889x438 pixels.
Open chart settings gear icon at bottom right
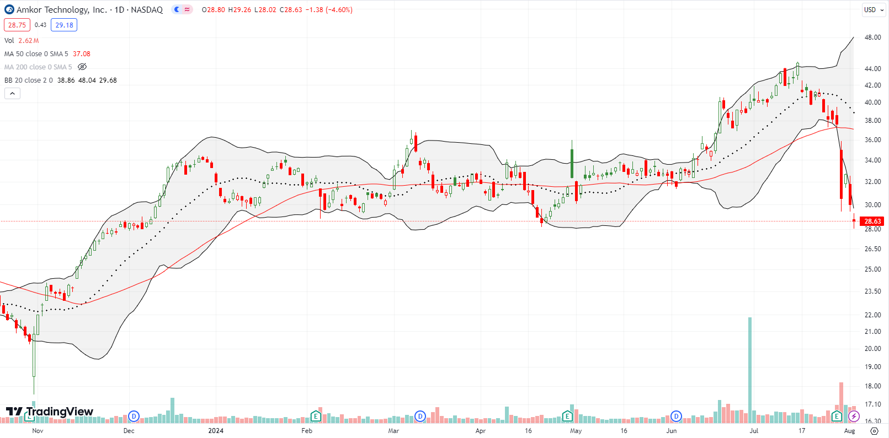pyautogui.click(x=874, y=431)
